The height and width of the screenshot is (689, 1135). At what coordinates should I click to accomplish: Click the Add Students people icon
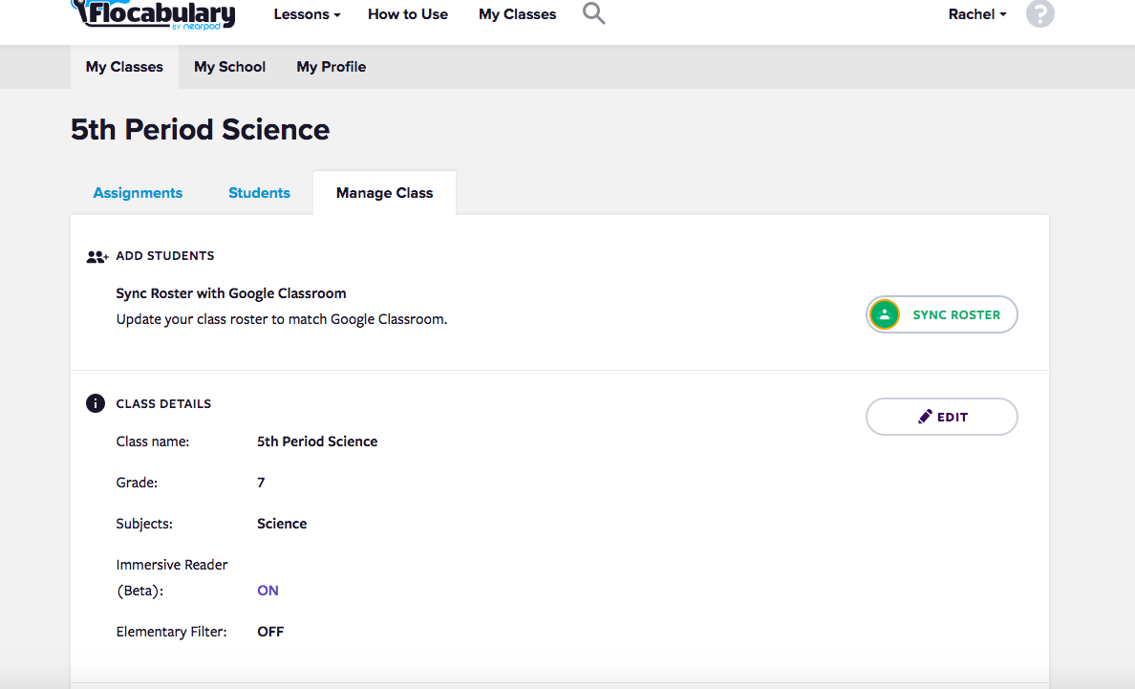(96, 256)
